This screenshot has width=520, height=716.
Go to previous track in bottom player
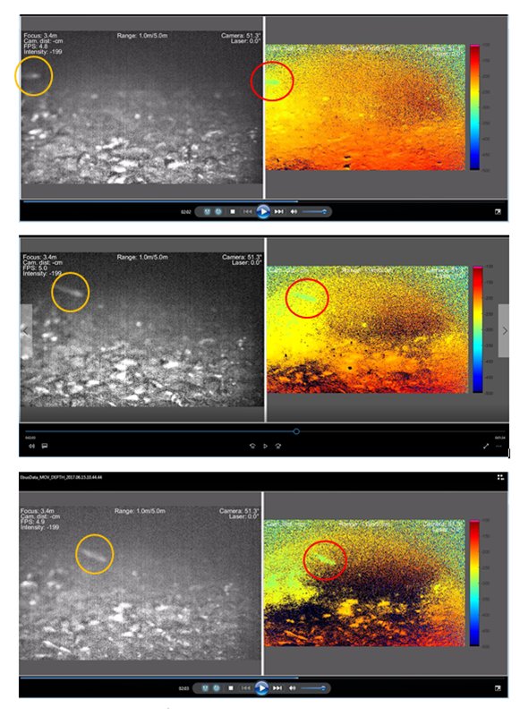pyautogui.click(x=246, y=687)
